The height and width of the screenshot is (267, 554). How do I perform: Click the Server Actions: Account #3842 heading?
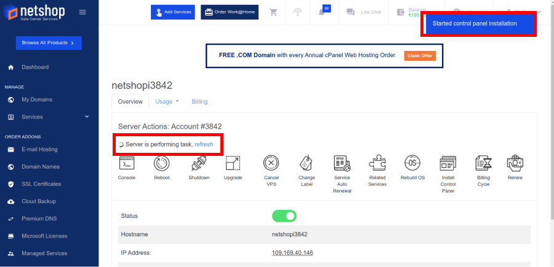click(x=170, y=126)
